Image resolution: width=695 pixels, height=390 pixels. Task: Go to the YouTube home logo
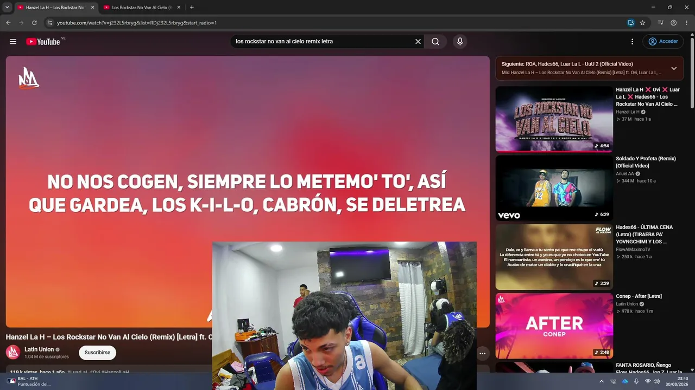coord(43,42)
